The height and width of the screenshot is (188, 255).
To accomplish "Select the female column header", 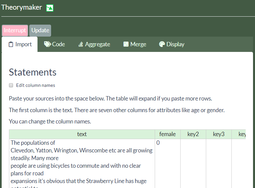I will (167, 134).
